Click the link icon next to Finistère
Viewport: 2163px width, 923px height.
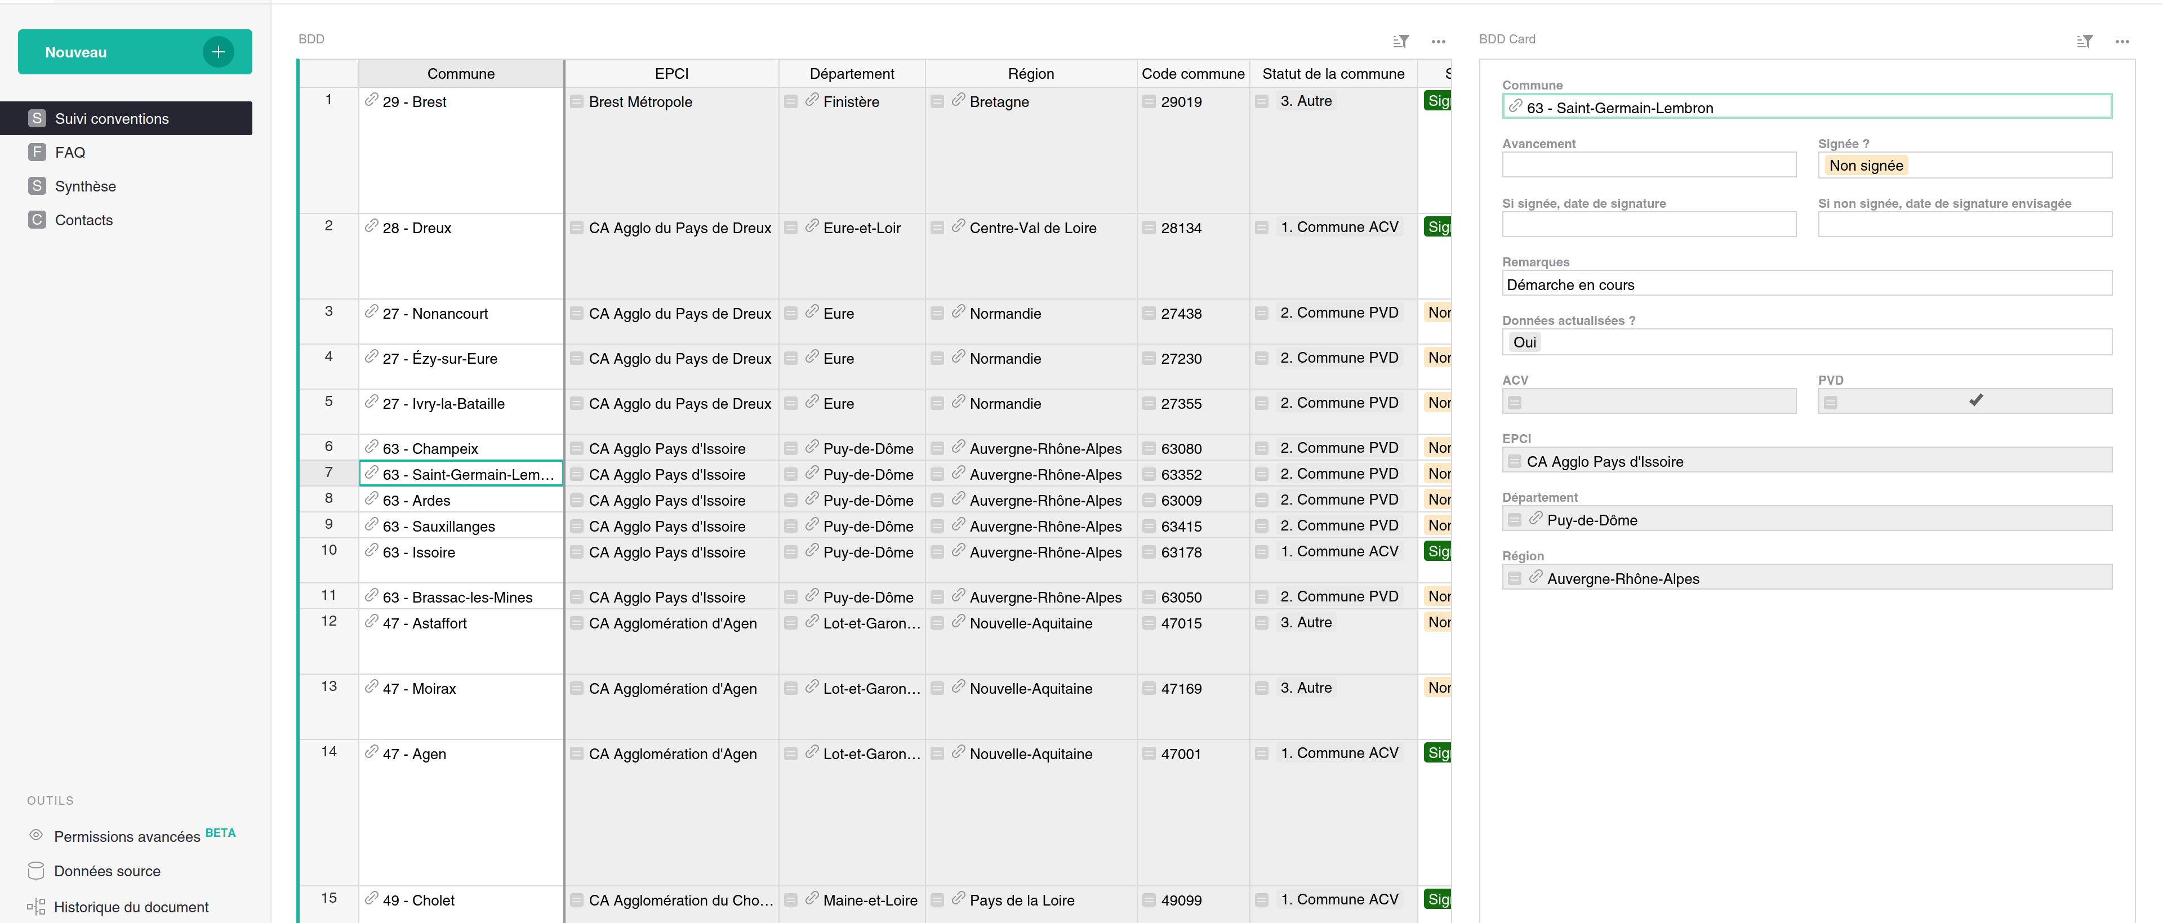(x=811, y=101)
